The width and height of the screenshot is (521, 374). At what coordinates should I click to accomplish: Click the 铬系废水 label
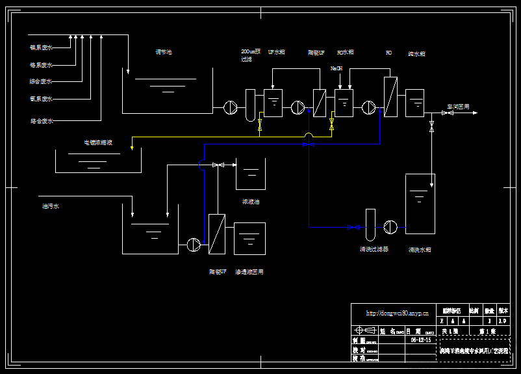point(41,65)
